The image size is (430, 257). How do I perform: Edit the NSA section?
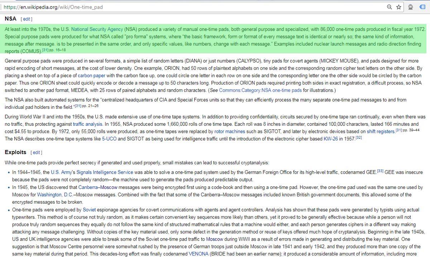click(27, 19)
